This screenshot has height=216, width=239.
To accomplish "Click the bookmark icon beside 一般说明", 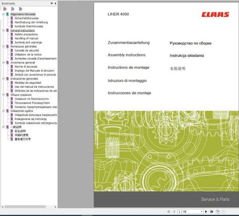I will 7,127.
